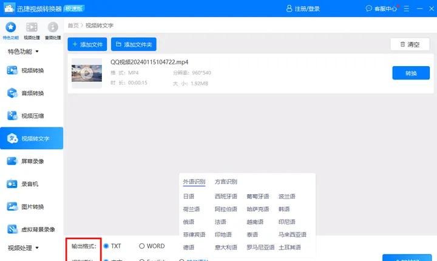
Task: Choose 印尼语 in the language list
Action: click(x=286, y=222)
